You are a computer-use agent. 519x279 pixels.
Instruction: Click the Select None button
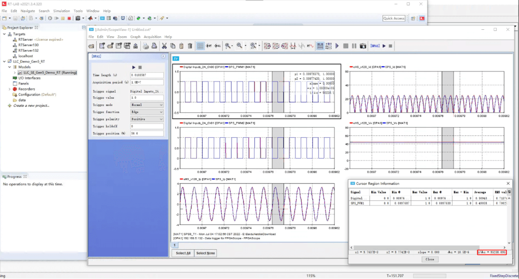(x=206, y=253)
